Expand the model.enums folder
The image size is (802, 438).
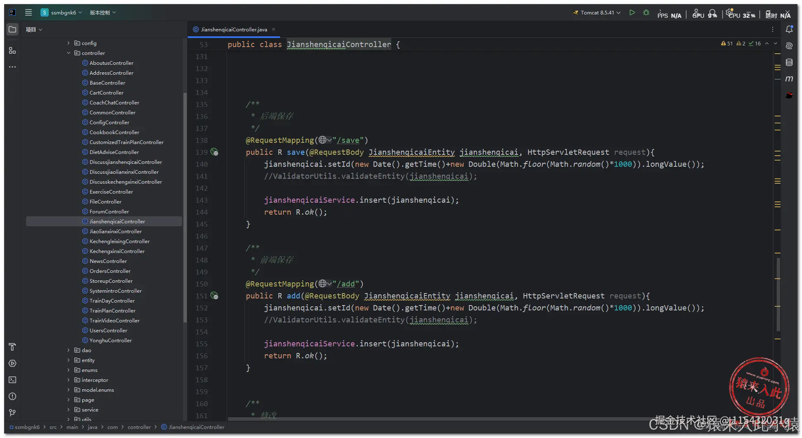tap(69, 390)
